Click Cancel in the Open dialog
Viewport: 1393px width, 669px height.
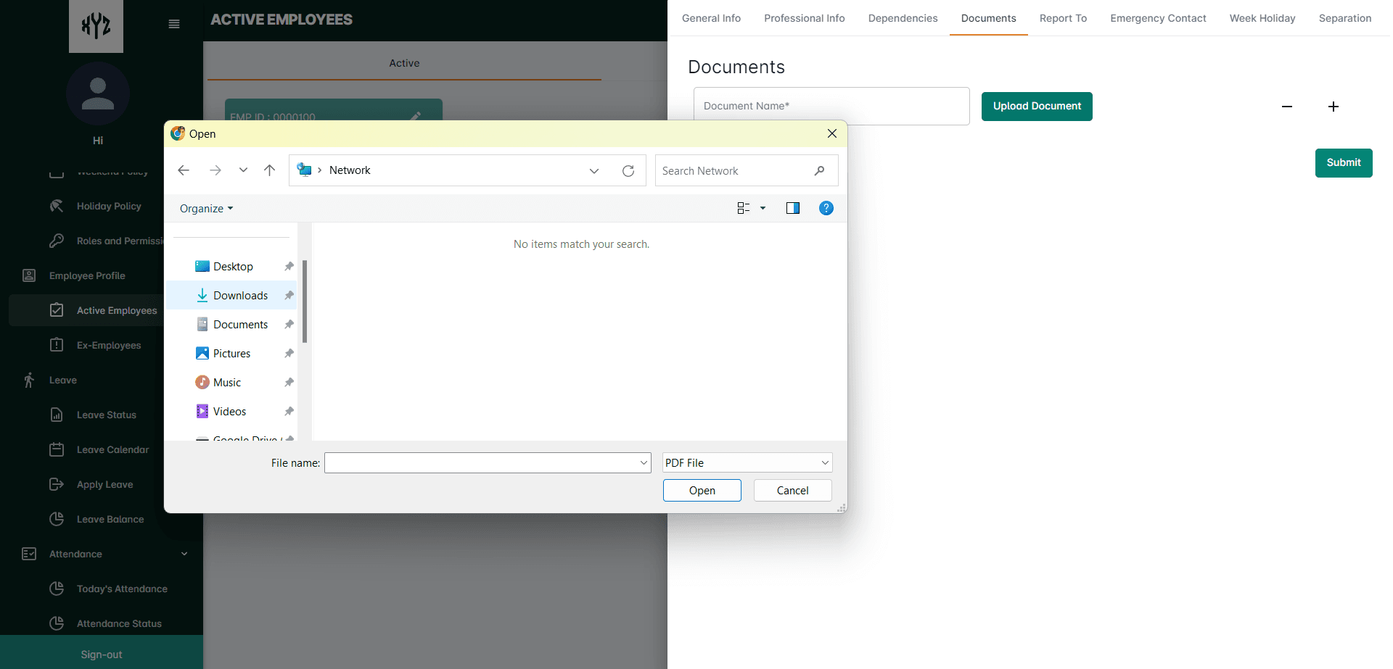coord(792,491)
